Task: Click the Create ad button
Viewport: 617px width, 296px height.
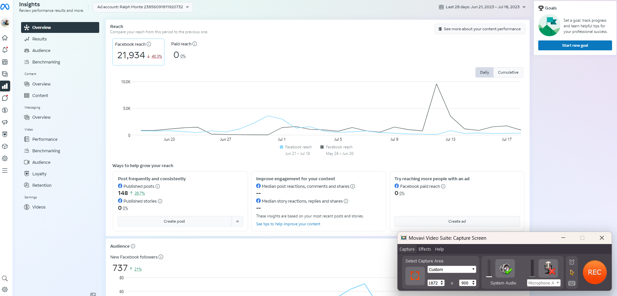Action: point(457,221)
